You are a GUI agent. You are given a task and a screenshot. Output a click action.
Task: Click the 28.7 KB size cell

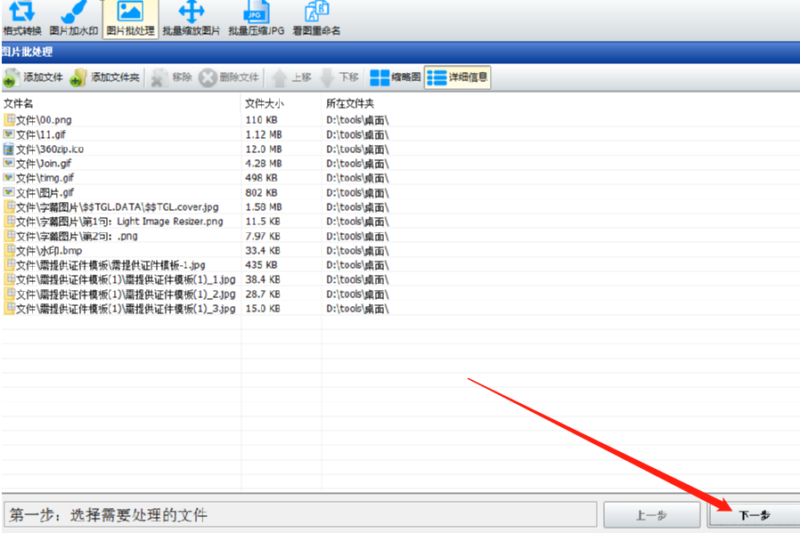(263, 294)
